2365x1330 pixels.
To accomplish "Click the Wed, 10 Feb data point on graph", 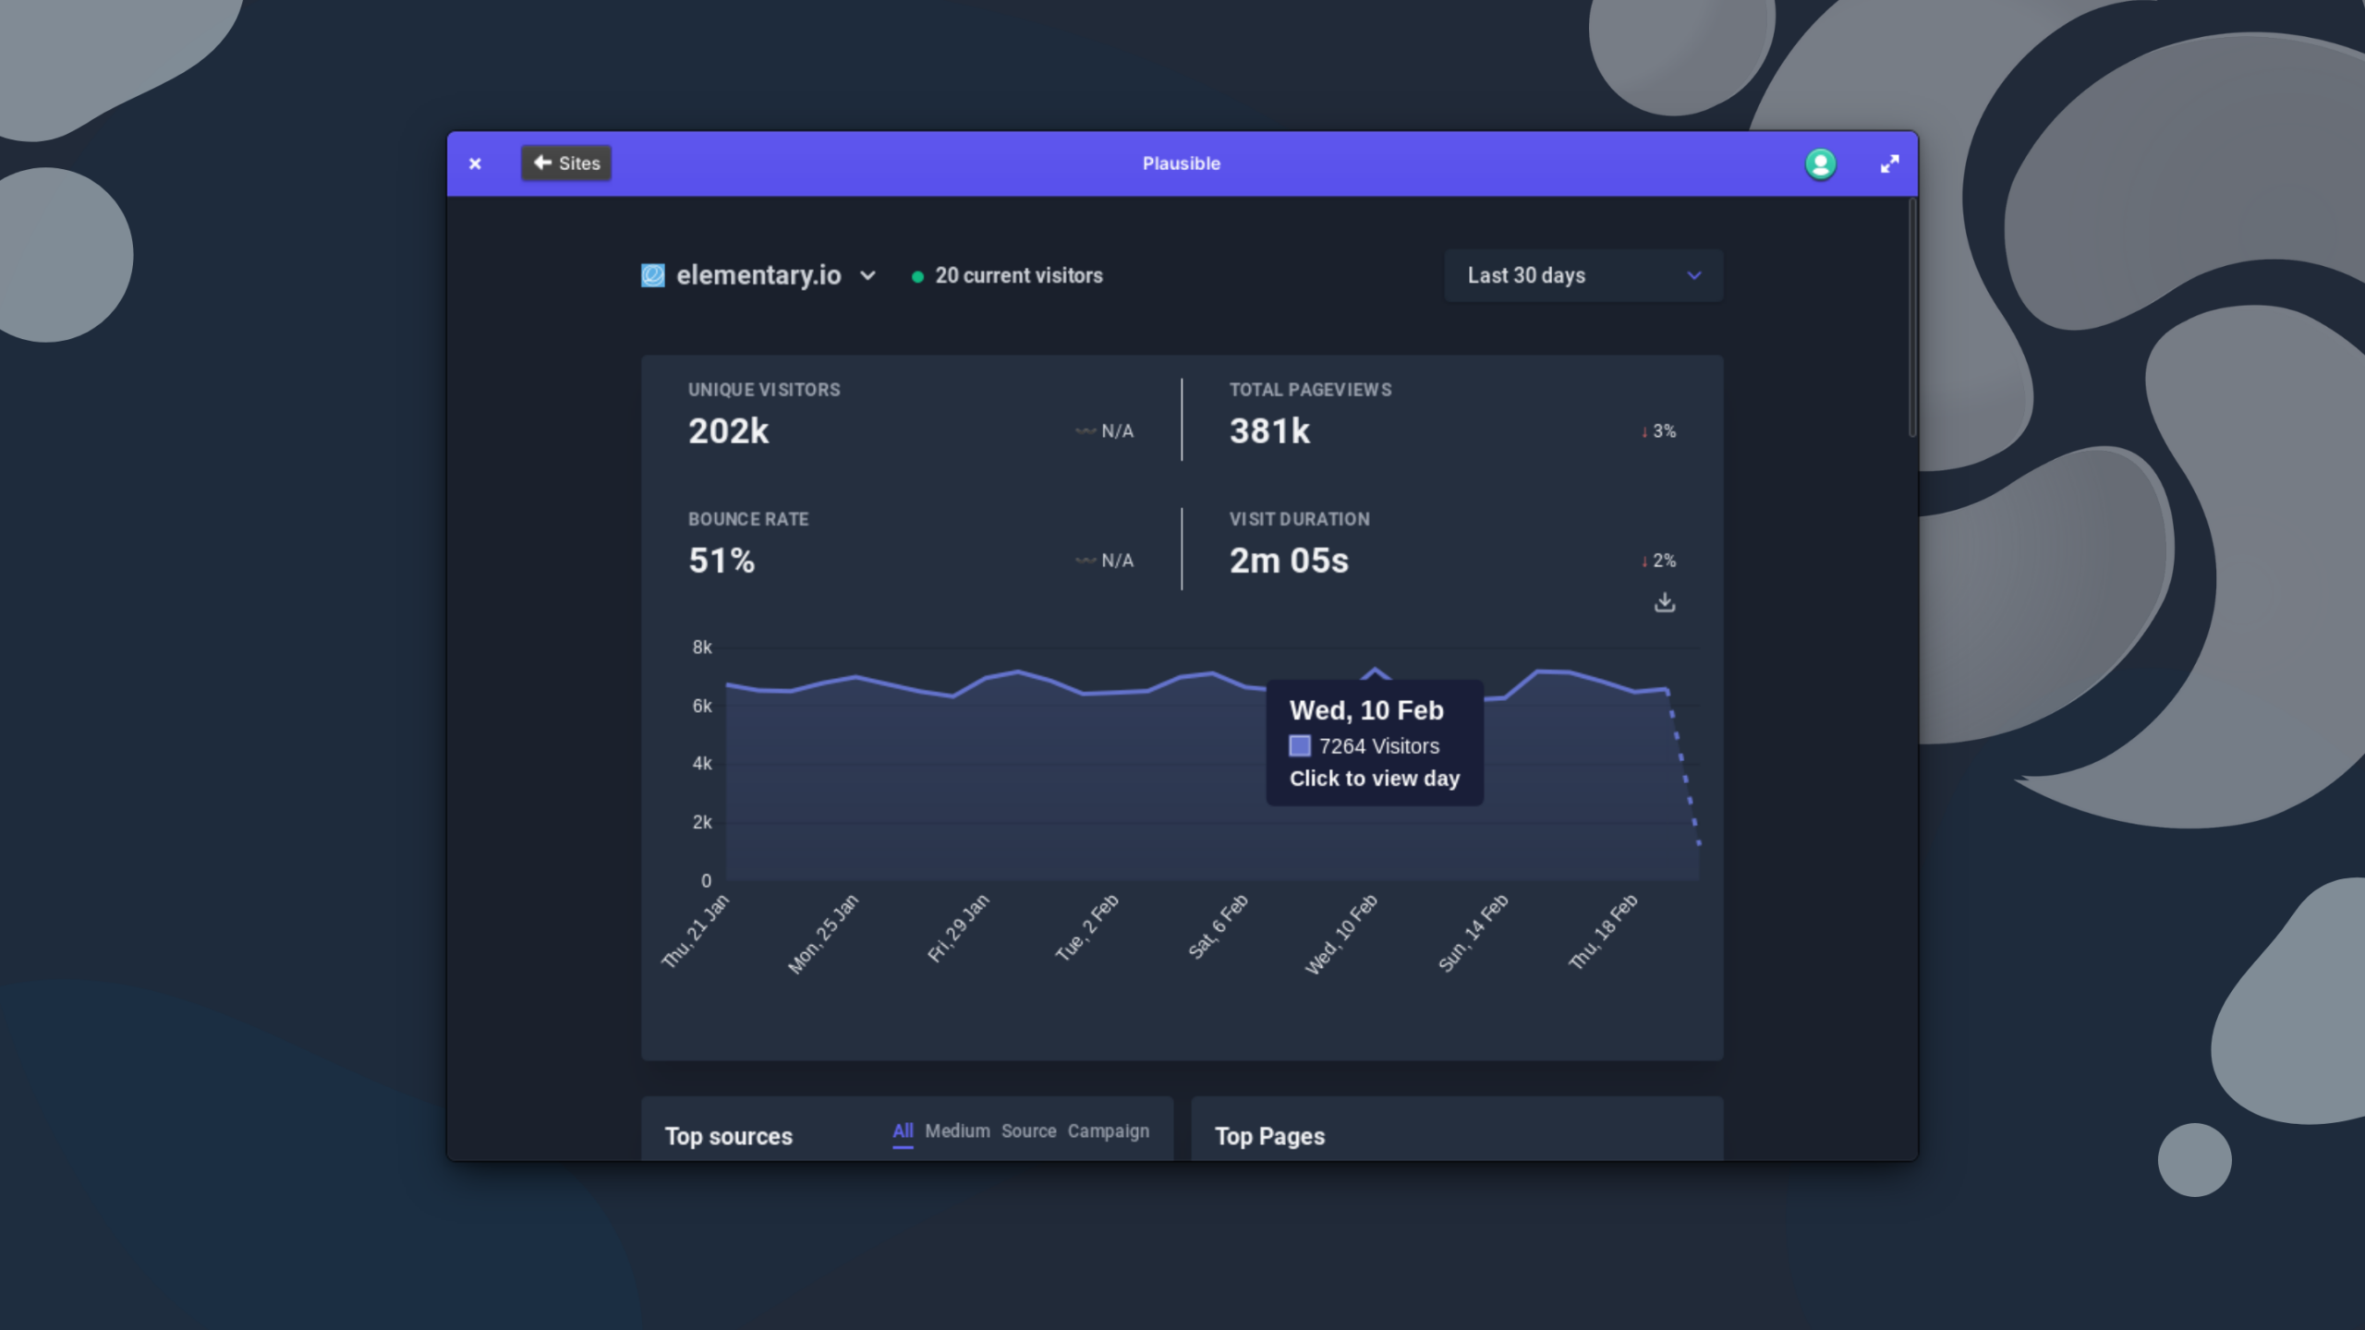I will 1375,670.
